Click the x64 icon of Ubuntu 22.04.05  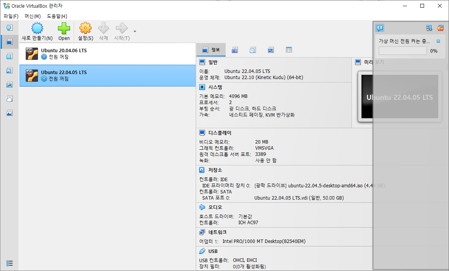(31, 76)
